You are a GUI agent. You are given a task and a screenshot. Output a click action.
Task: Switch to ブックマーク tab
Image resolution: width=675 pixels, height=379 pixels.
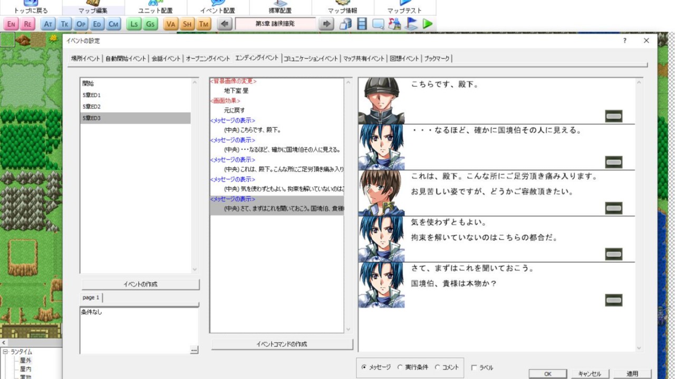point(437,58)
